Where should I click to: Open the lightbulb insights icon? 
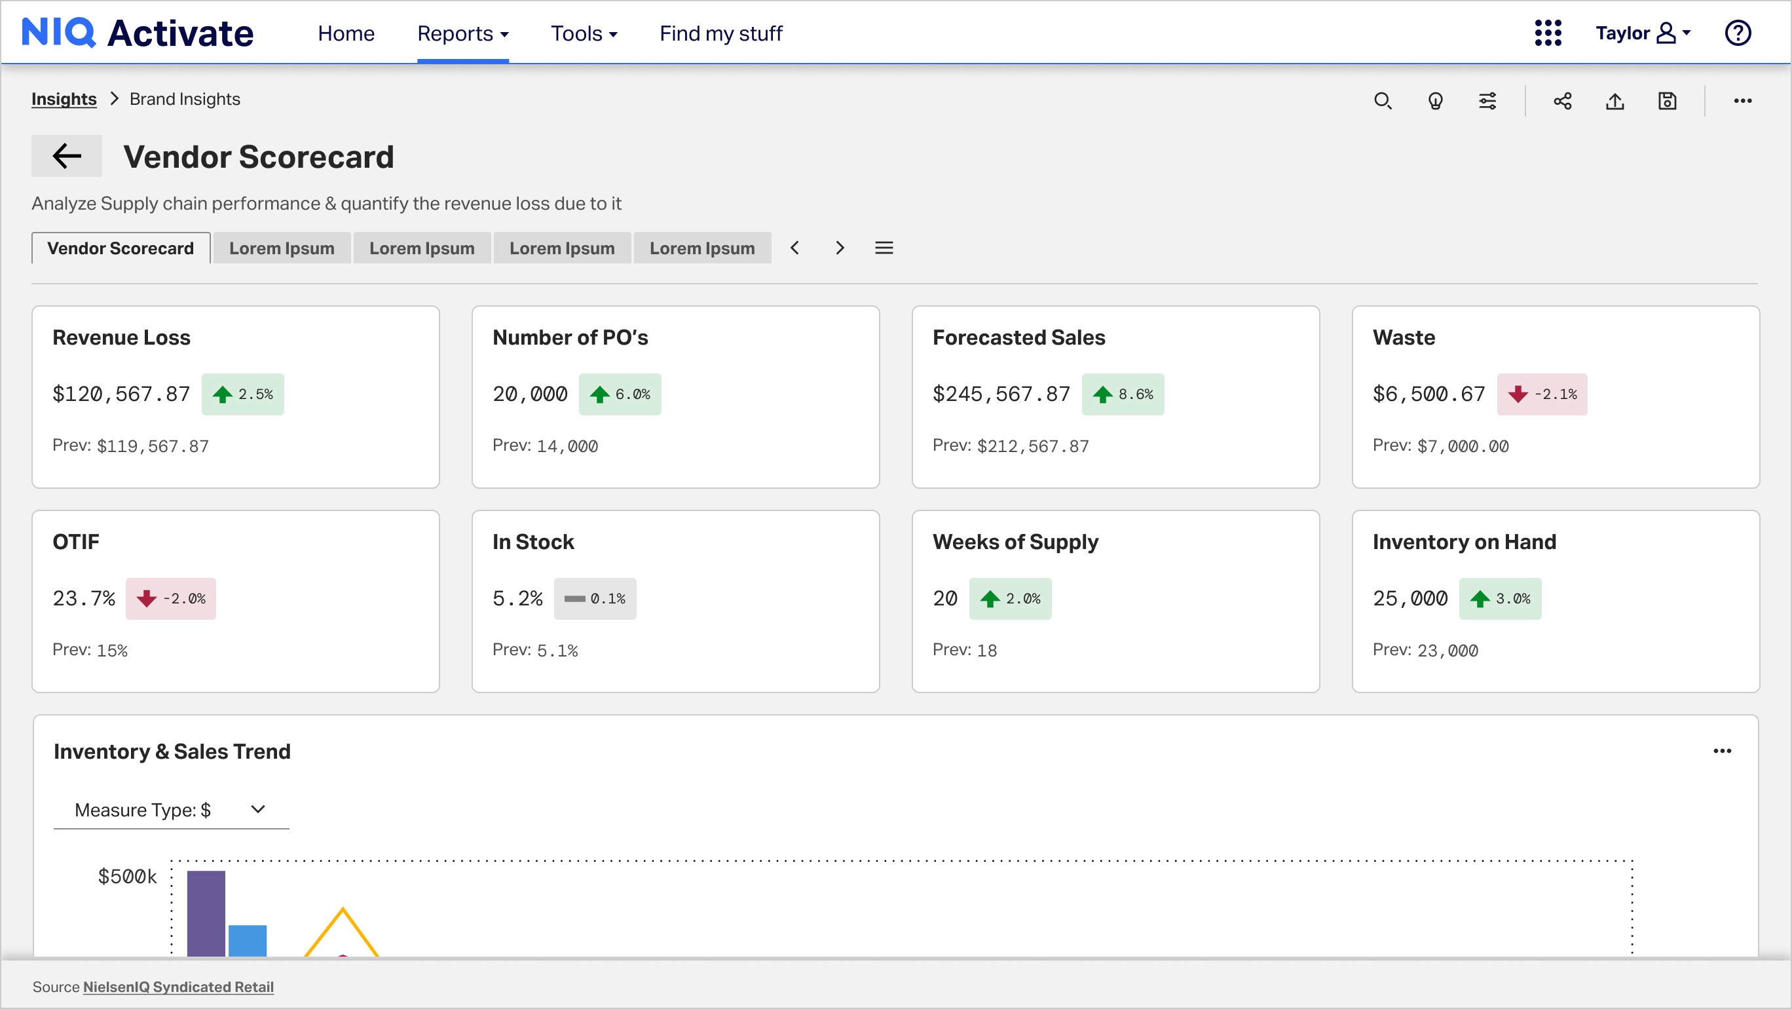[1435, 101]
